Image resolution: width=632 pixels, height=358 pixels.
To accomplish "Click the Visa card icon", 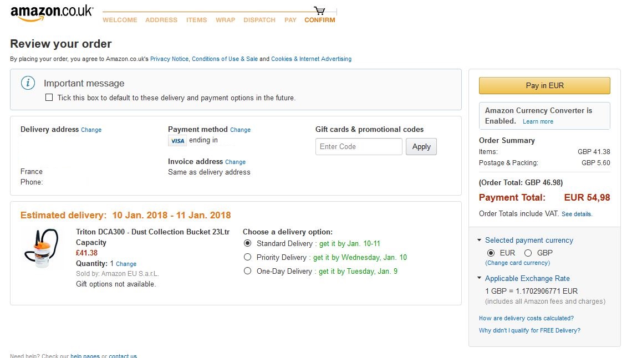I will 177,141.
